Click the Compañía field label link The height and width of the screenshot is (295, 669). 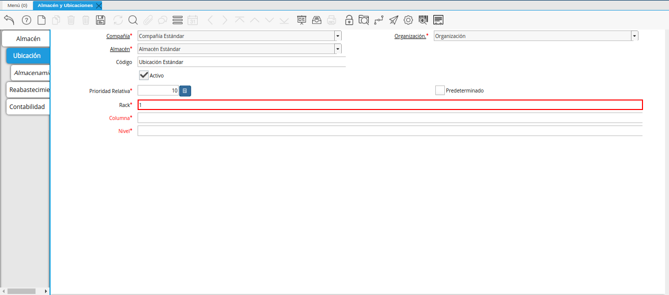point(118,36)
